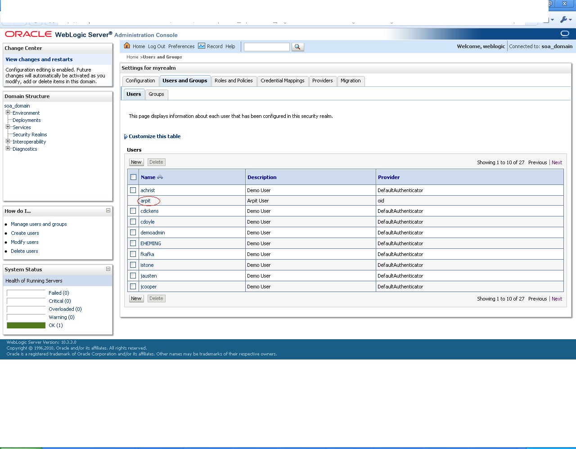Image resolution: width=576 pixels, height=449 pixels.
Task: Expand the Services tree node
Action: click(8, 127)
